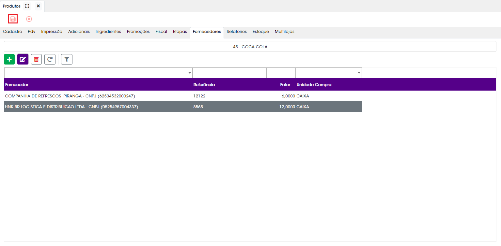The height and width of the screenshot is (246, 501).
Task: Open the Impressão tab
Action: pyautogui.click(x=52, y=32)
